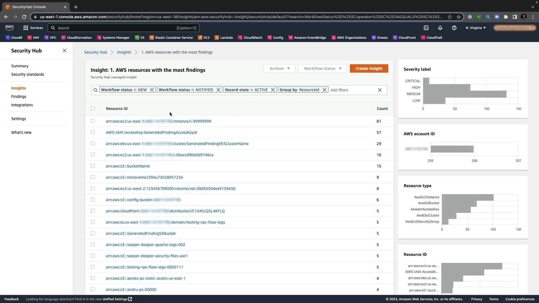The image size is (539, 303).
Task: Remove the Workflow status is NEW filter
Action: 152,90
